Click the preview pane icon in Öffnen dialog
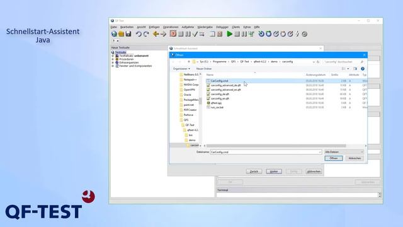403x227 pixels. pos(355,69)
